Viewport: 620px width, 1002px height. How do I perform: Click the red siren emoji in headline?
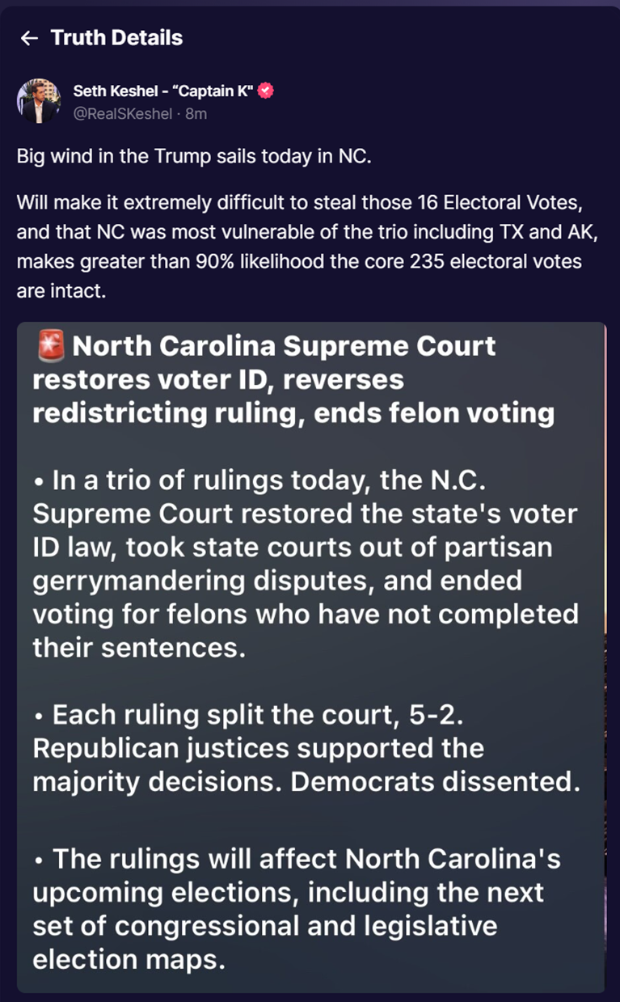[x=51, y=347]
